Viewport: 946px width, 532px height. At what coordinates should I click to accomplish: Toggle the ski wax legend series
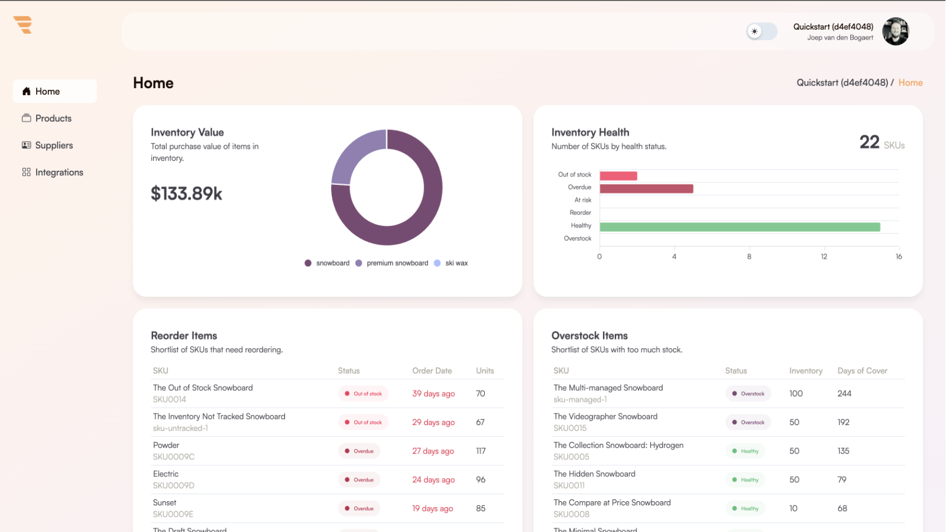451,263
